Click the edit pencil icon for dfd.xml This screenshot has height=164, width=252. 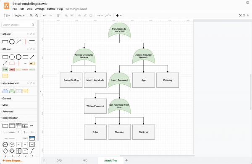[x=31, y=49]
